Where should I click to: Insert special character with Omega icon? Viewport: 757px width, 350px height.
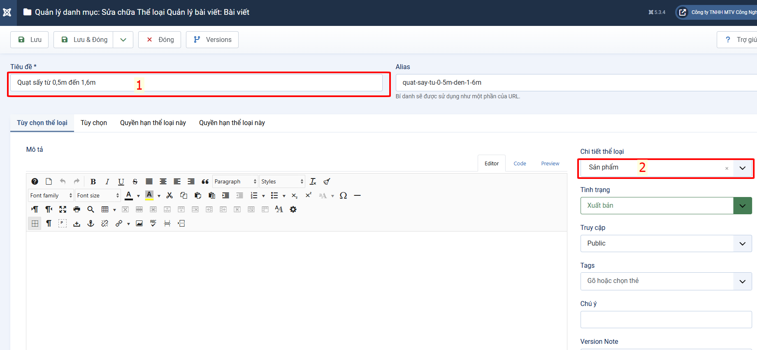pos(343,195)
